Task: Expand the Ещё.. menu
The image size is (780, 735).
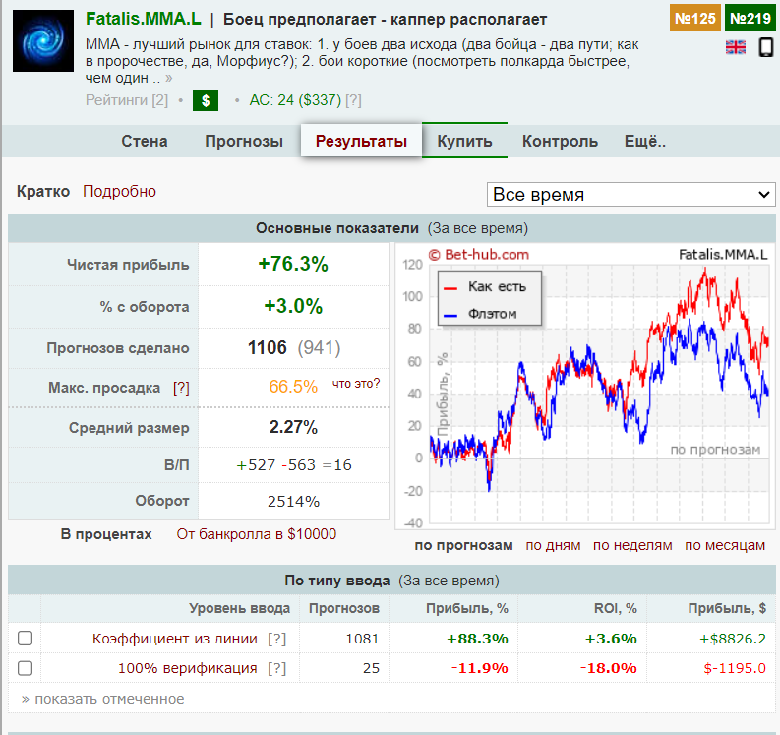Action: [x=645, y=141]
